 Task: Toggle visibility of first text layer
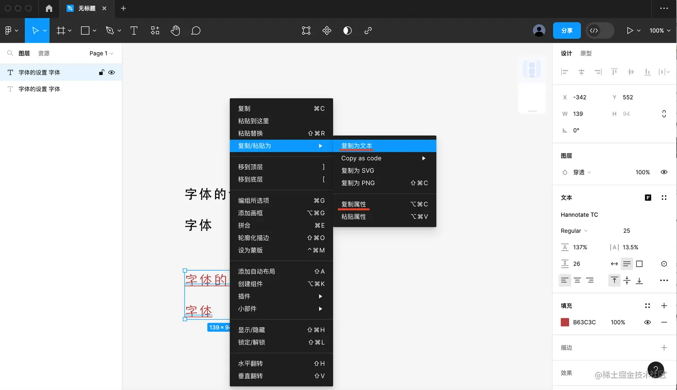(x=111, y=72)
